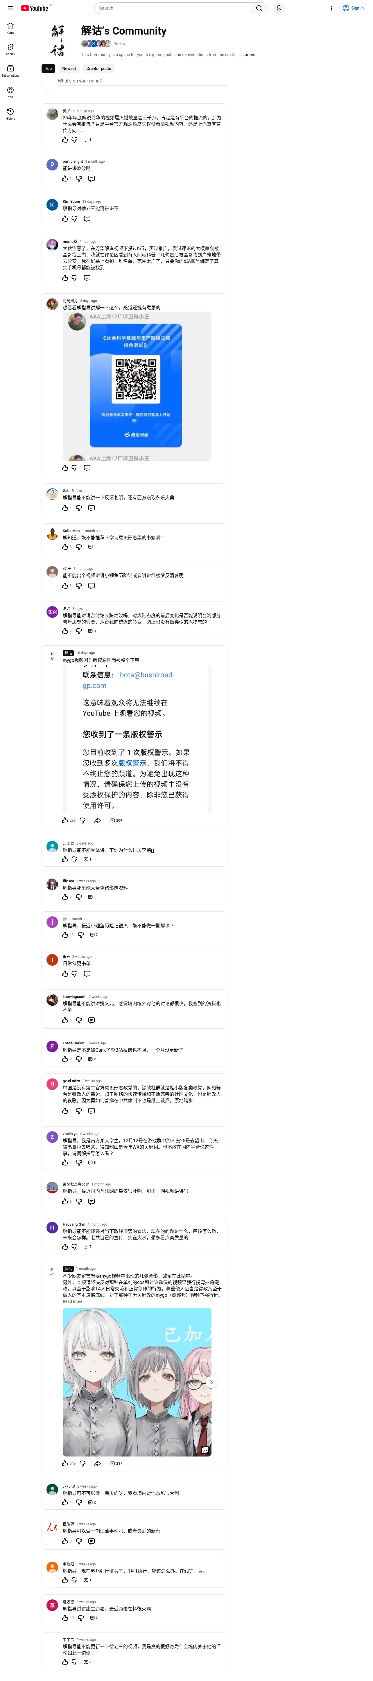Switch to the Newest tab

coord(69,69)
